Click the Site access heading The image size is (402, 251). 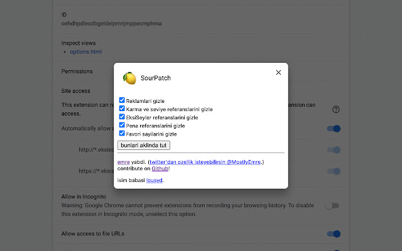pos(75,91)
